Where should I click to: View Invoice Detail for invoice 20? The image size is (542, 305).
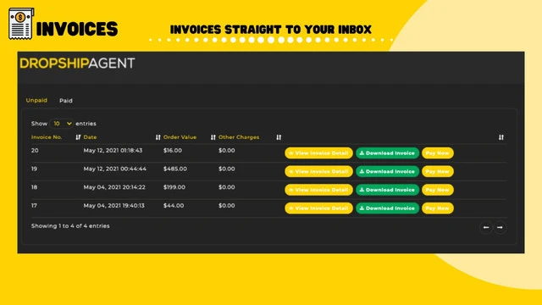(x=318, y=153)
